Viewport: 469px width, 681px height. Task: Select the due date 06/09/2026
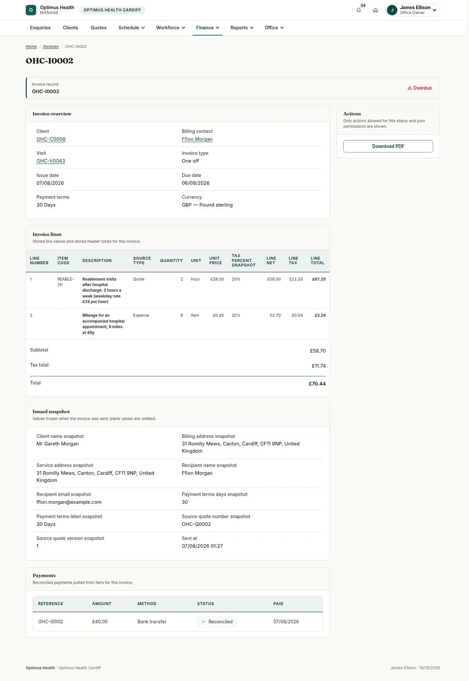195,183
